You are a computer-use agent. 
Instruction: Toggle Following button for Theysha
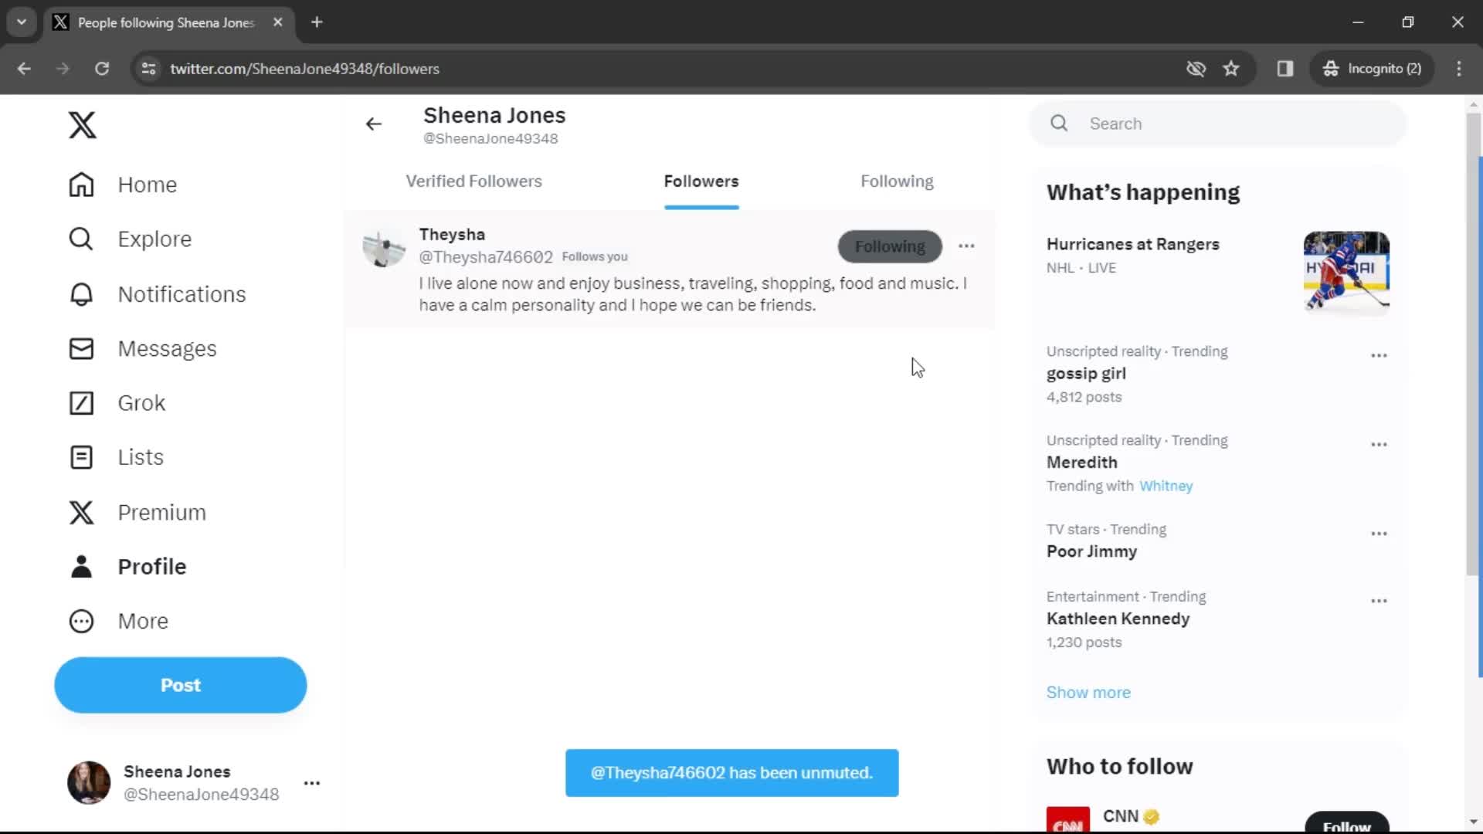click(890, 246)
